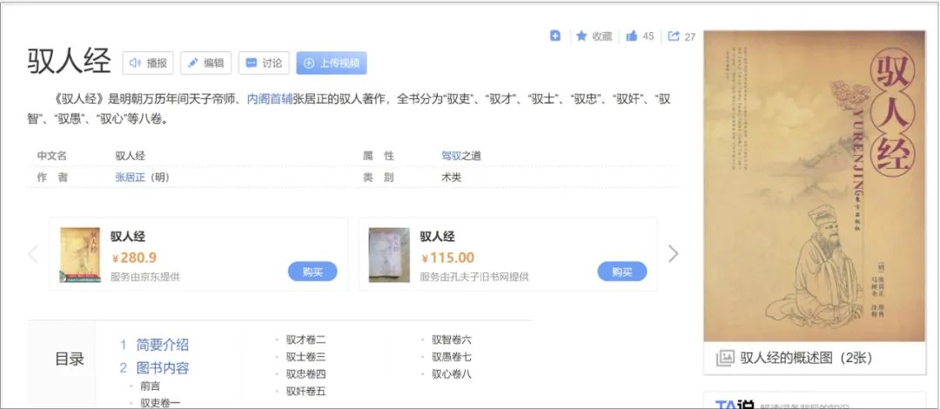Show the next product with right arrow
940x409 pixels.
(x=673, y=254)
